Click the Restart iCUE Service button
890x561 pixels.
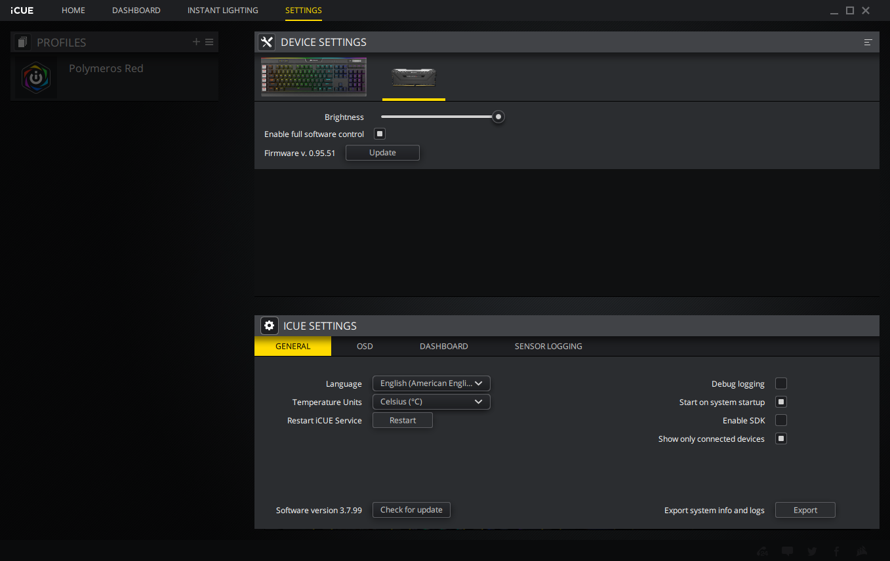[403, 420]
